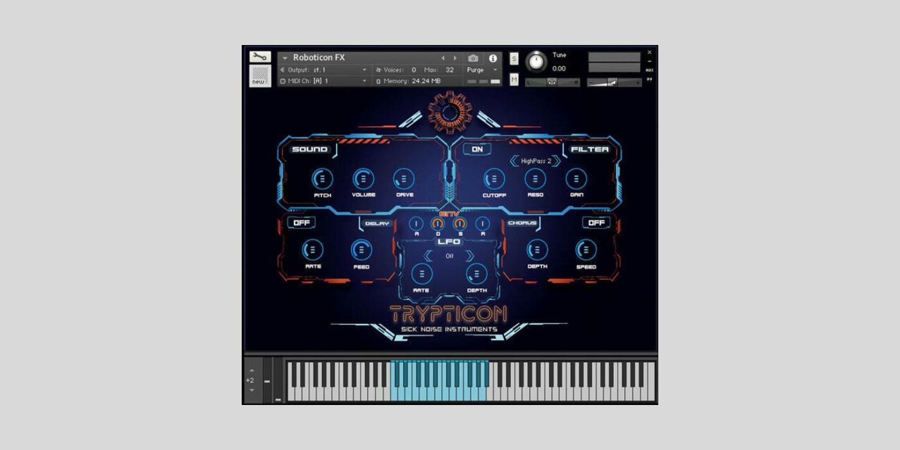Toggle the Filter ON switch
This screenshot has width=900, height=450.
click(477, 149)
